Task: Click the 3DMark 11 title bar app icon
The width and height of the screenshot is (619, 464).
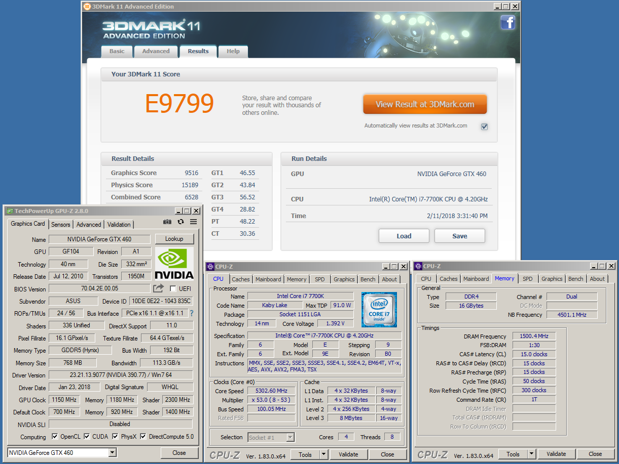Action: point(87,7)
